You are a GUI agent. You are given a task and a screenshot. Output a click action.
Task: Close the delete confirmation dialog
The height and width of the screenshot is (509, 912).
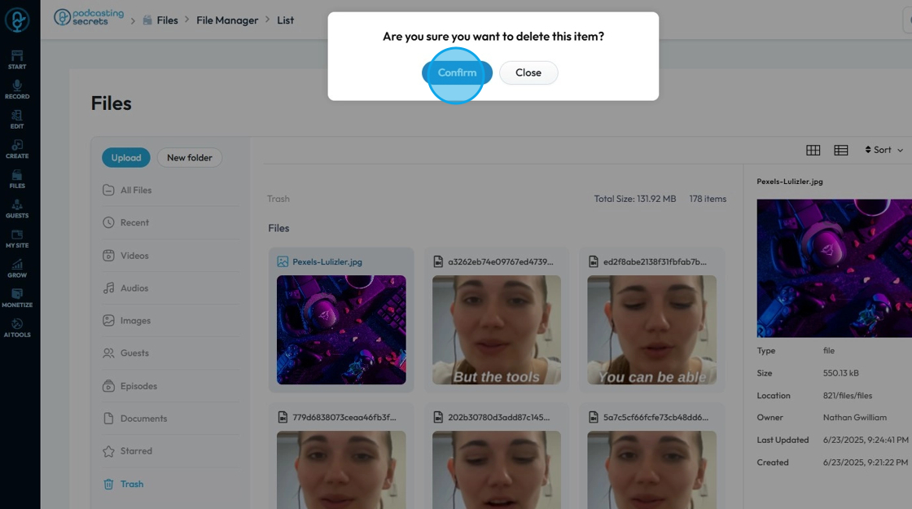tap(528, 72)
